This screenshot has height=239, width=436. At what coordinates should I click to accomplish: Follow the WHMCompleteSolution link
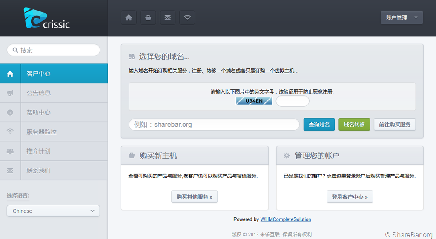[286, 219]
